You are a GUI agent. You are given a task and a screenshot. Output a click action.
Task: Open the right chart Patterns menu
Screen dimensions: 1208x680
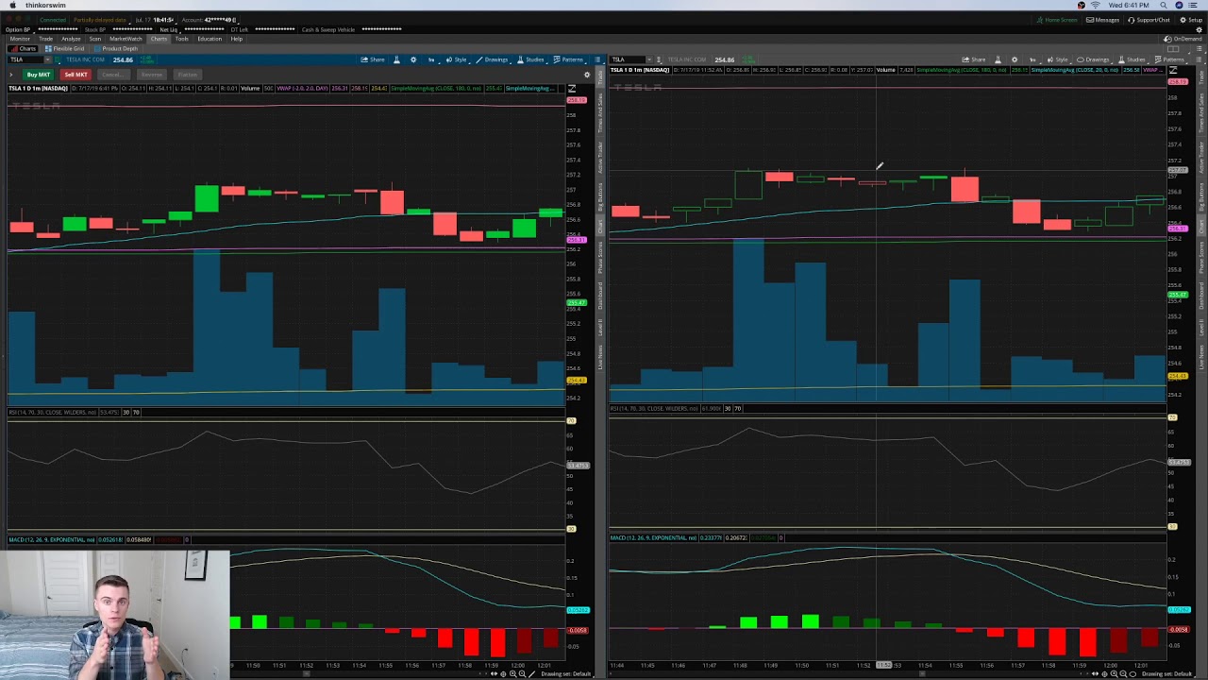(1169, 59)
